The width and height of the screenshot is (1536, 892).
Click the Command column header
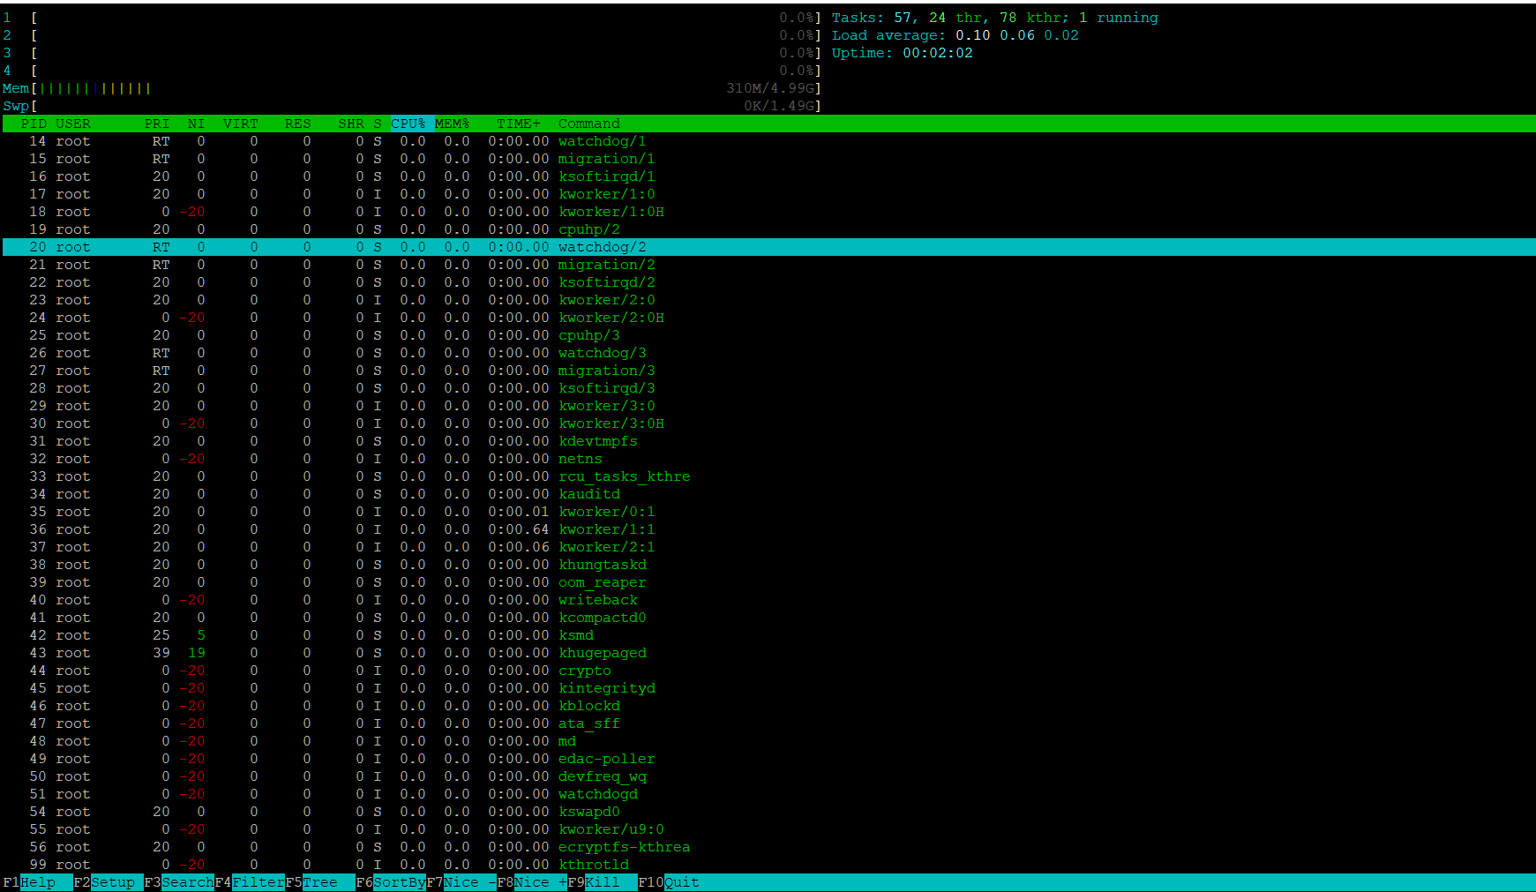(589, 124)
